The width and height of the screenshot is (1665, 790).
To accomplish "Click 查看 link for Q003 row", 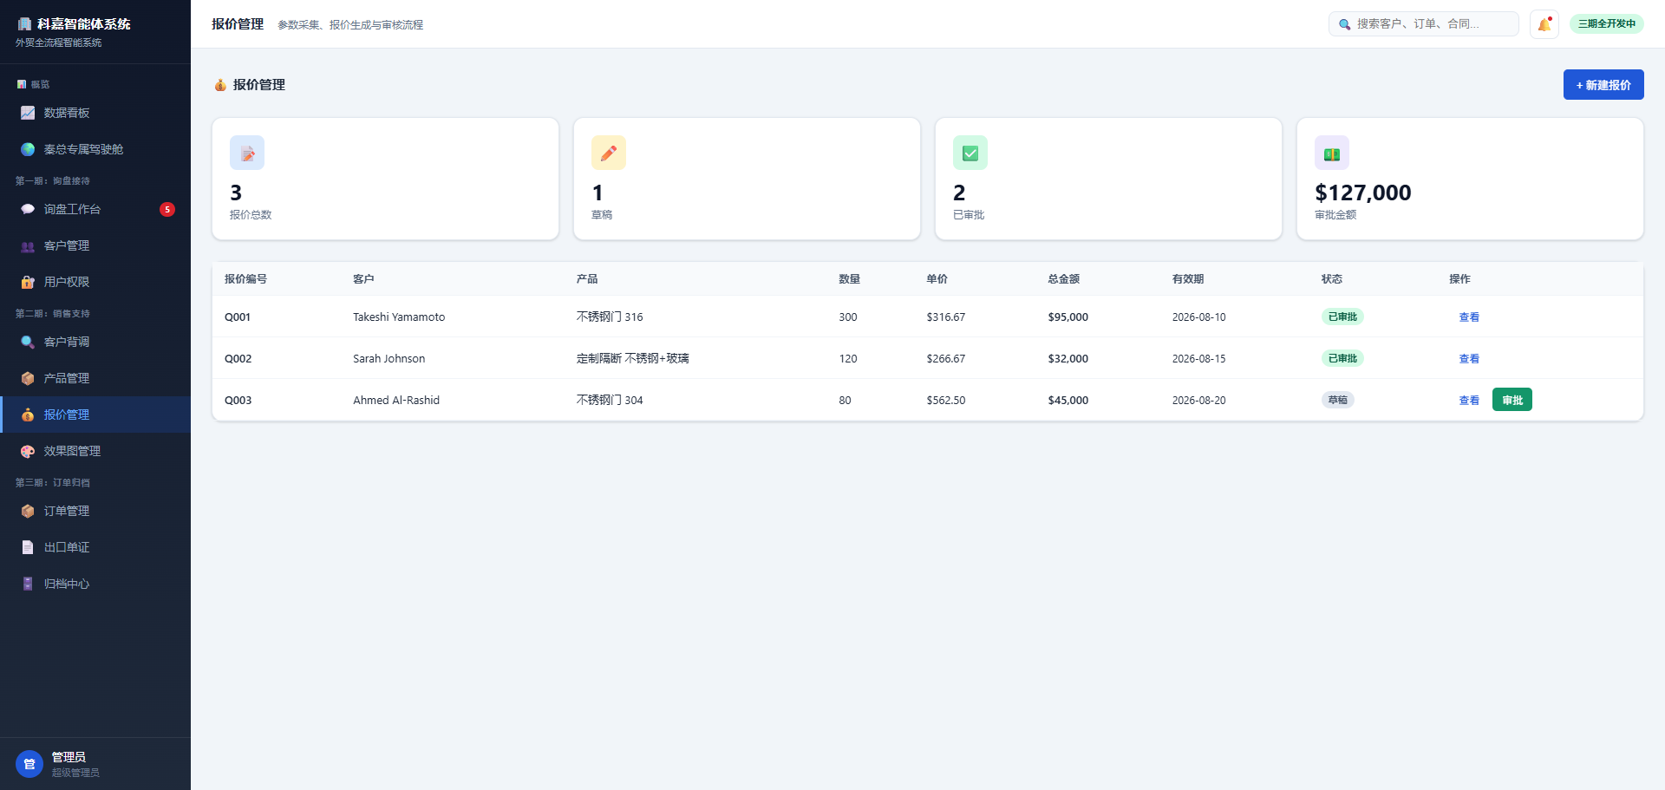I will pos(1469,401).
